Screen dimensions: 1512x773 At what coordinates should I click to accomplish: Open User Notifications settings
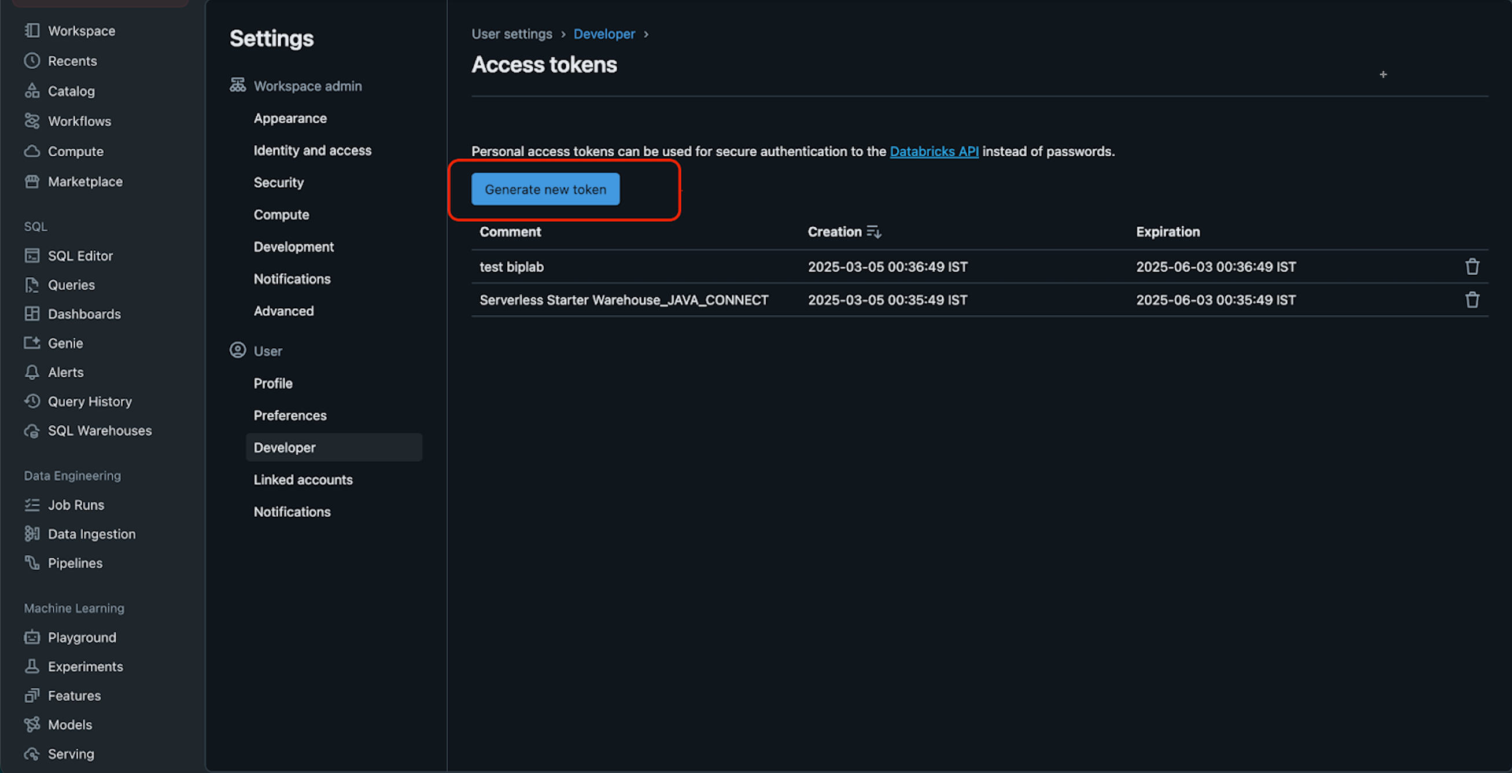(x=292, y=512)
